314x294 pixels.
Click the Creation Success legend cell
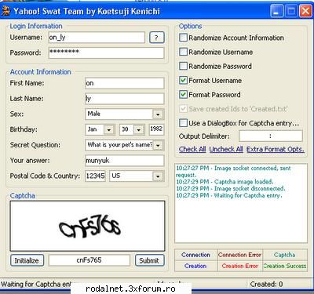tap(285, 266)
